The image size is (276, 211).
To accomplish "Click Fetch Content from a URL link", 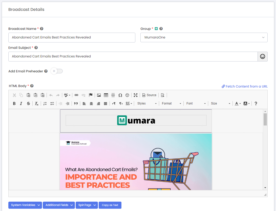I will [244, 86].
